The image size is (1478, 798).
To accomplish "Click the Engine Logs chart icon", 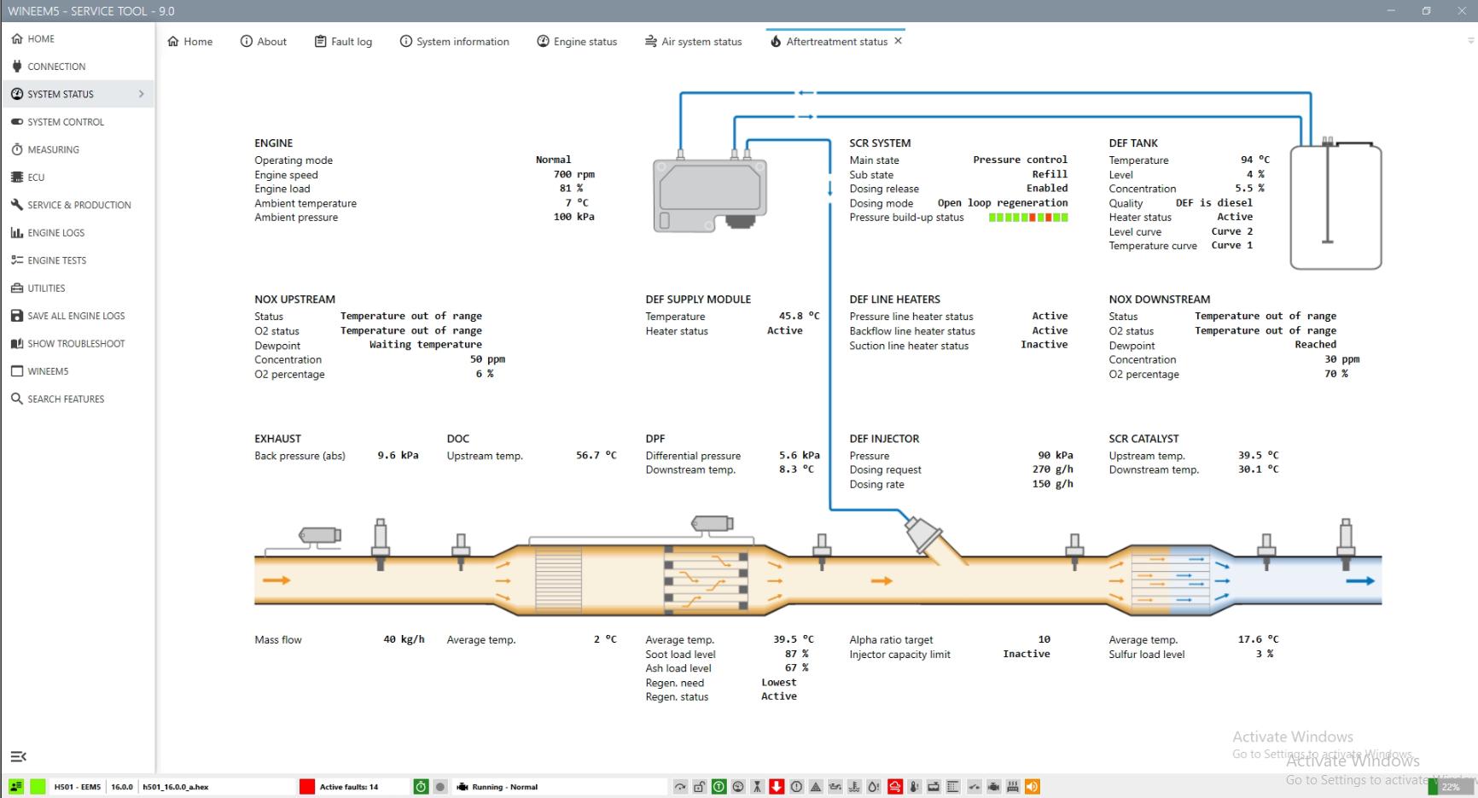I will 17,233.
